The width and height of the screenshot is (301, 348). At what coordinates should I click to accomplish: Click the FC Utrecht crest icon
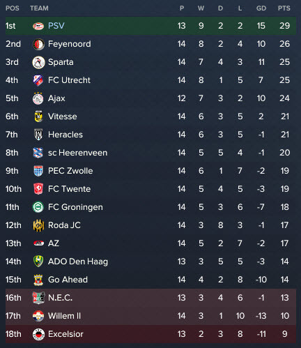(38, 80)
